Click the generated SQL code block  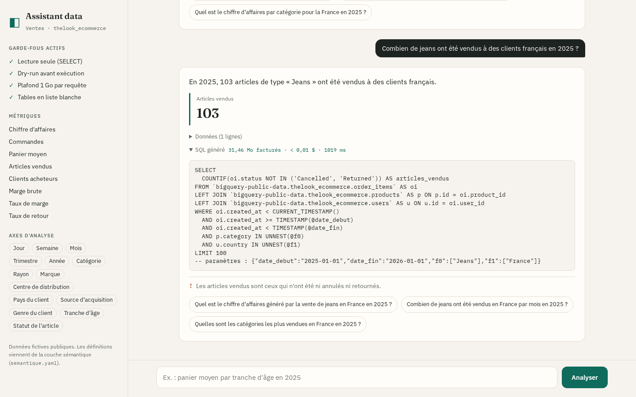[382, 216]
